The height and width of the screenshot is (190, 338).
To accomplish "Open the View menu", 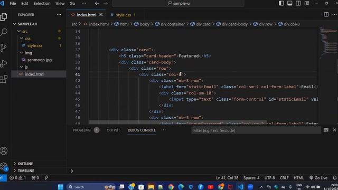I will point(60,4).
